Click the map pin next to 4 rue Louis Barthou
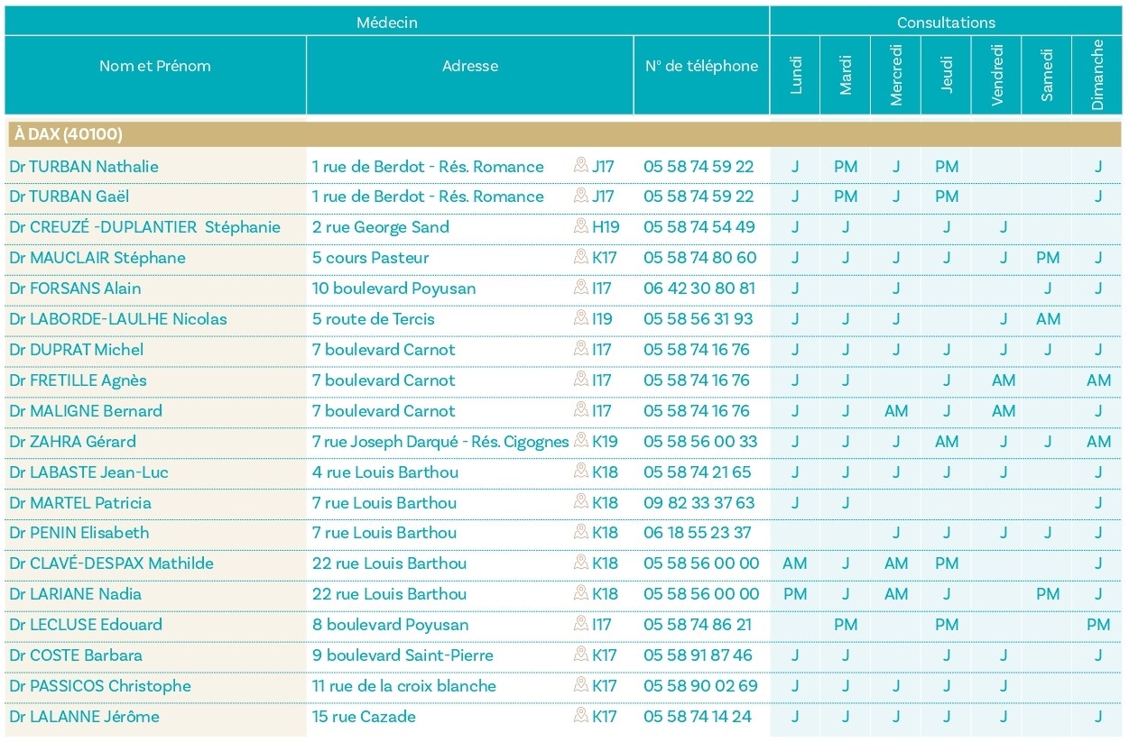This screenshot has width=1129, height=742. [x=581, y=471]
